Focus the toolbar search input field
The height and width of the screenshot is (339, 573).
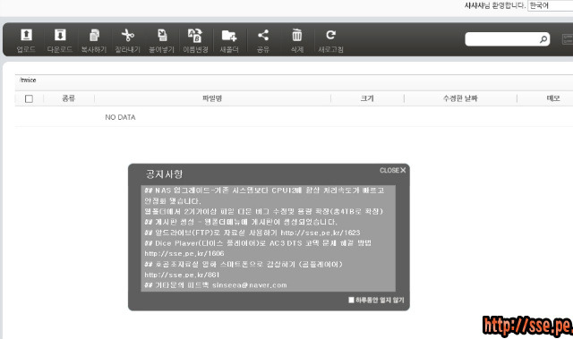point(508,39)
